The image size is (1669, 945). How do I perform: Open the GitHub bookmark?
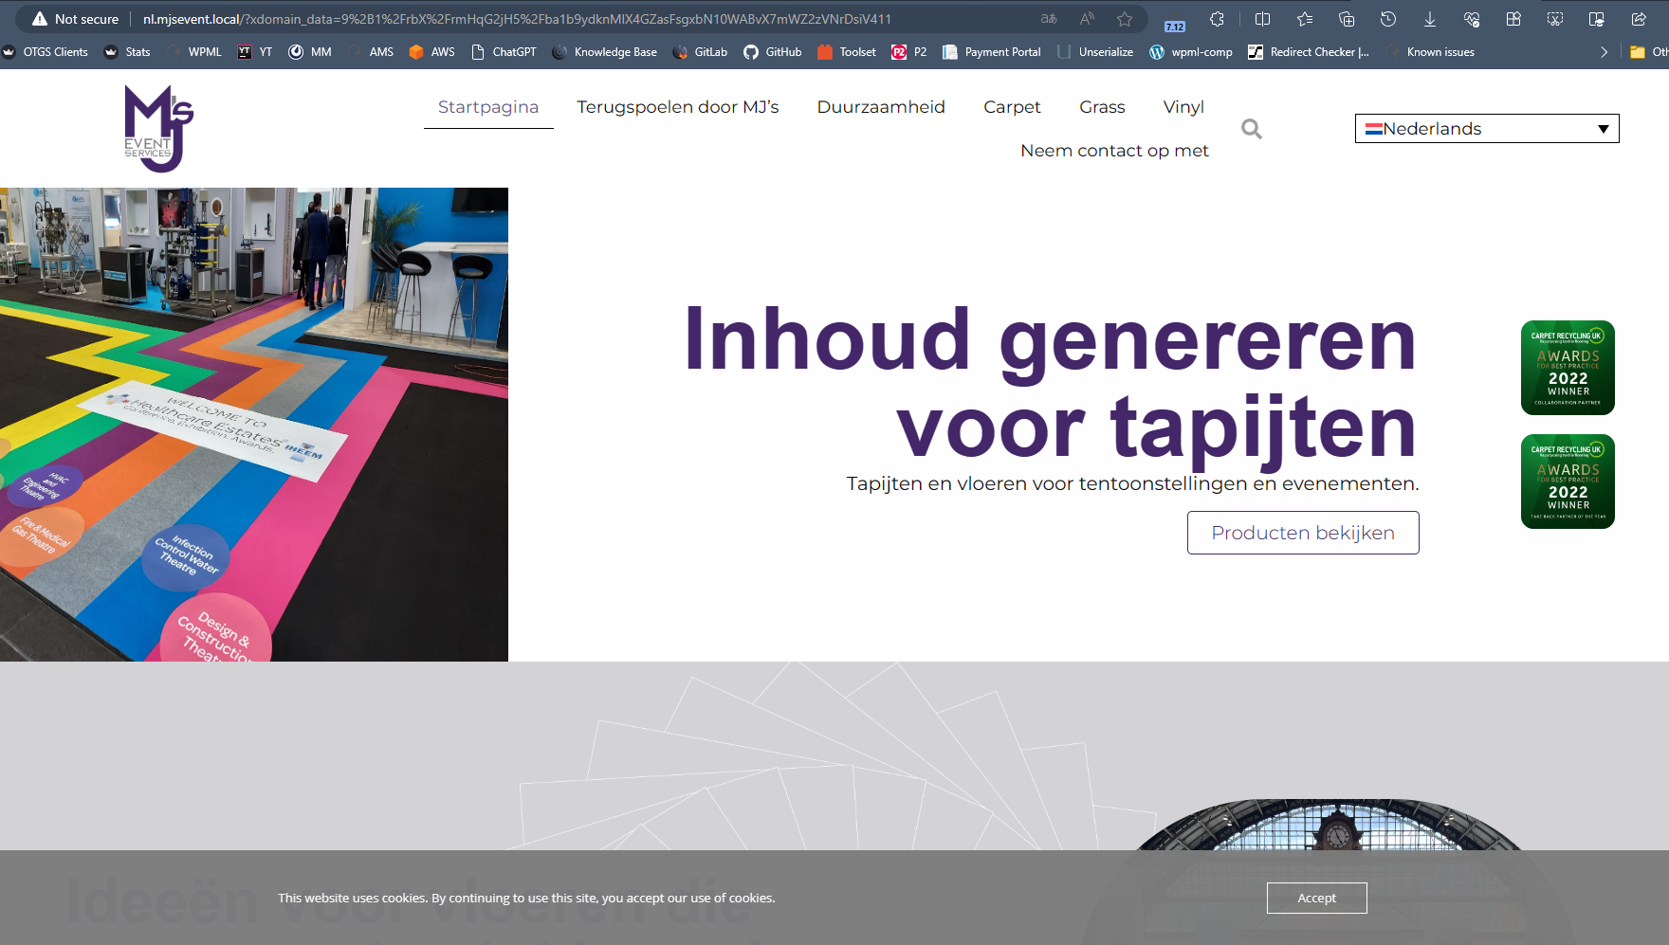(773, 52)
